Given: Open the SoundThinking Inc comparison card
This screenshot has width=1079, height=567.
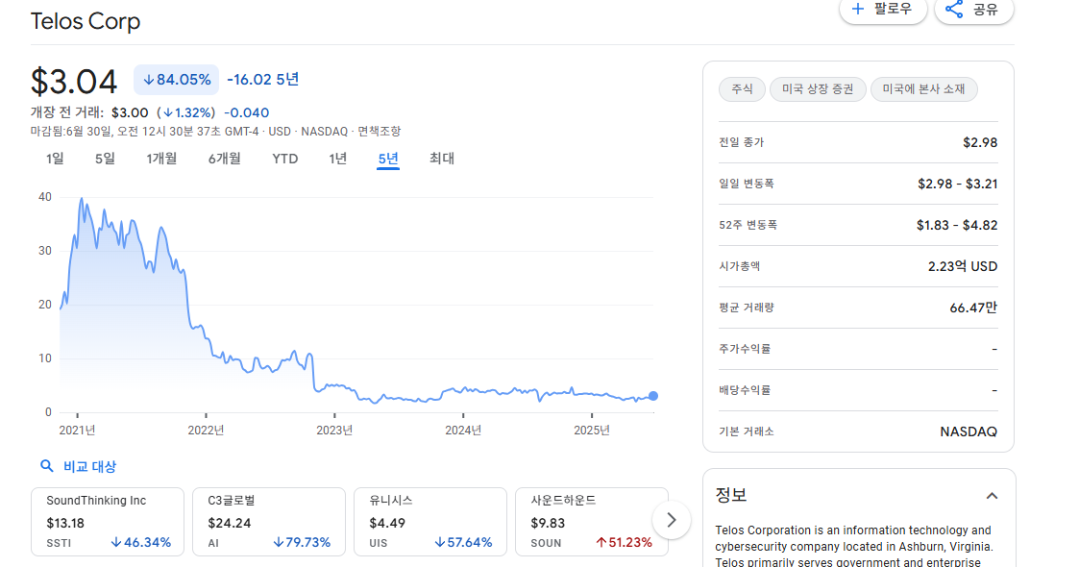Looking at the screenshot, I should tap(108, 522).
